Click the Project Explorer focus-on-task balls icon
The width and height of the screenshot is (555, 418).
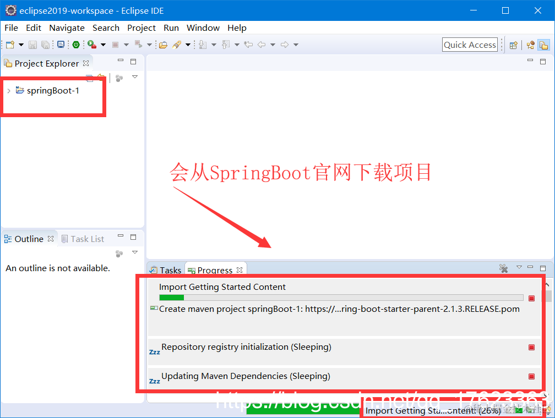(119, 78)
